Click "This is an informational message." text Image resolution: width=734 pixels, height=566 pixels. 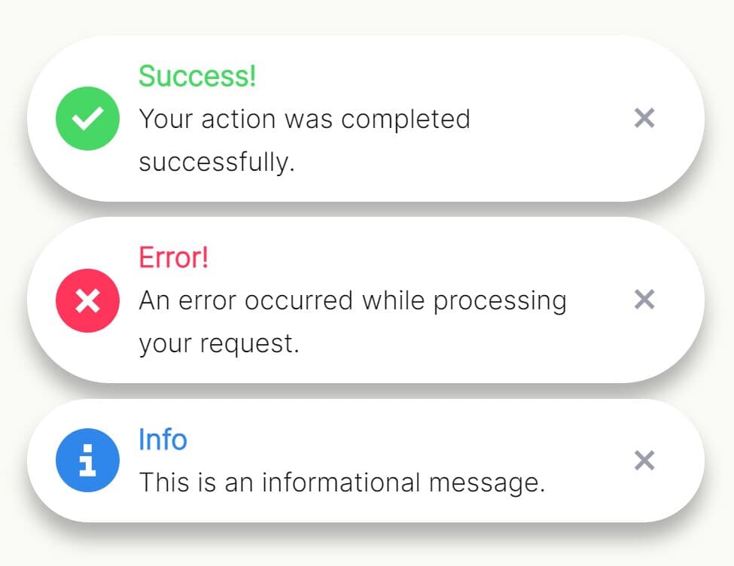coord(342,482)
